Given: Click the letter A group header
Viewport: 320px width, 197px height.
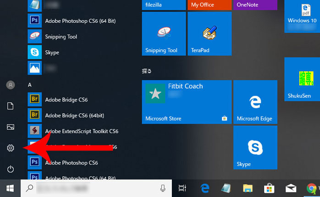Looking at the screenshot, I should 30,85.
